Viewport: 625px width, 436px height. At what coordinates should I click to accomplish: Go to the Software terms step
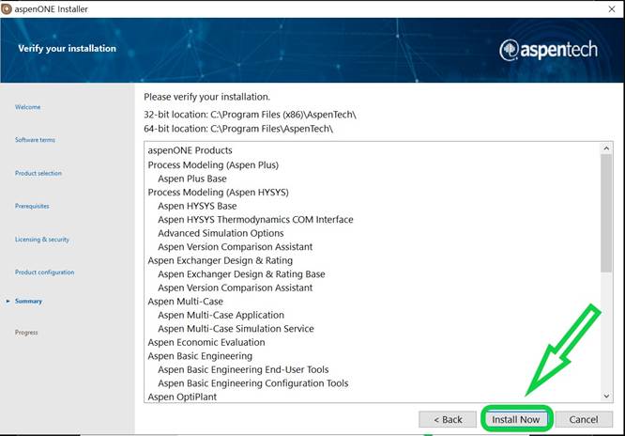pos(35,140)
